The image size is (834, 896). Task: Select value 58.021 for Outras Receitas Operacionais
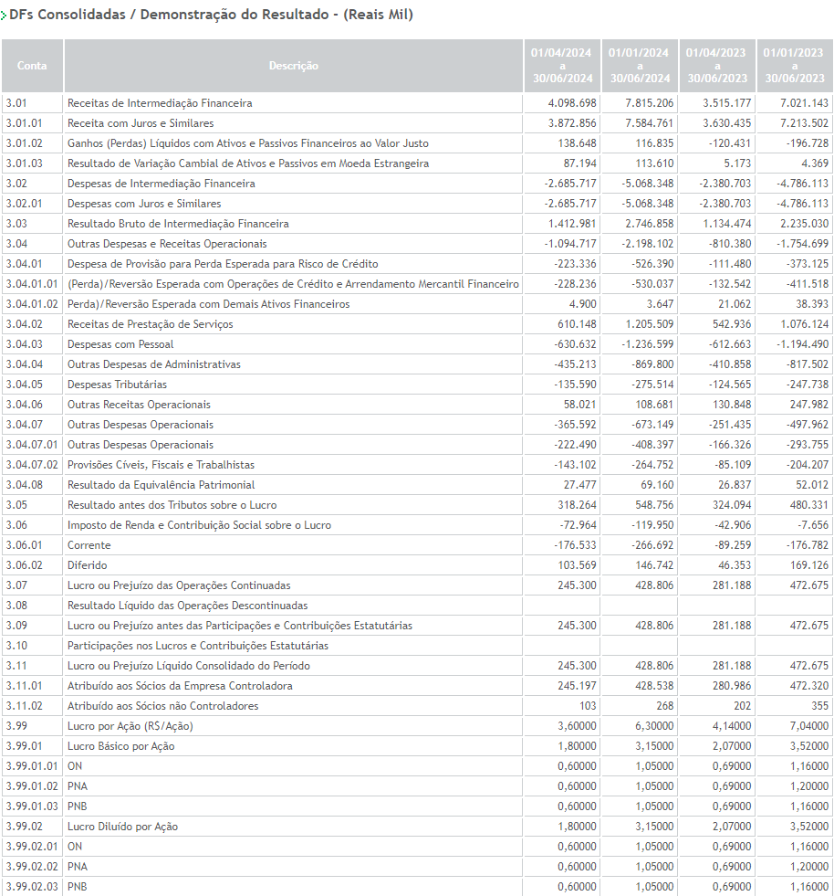tap(579, 405)
